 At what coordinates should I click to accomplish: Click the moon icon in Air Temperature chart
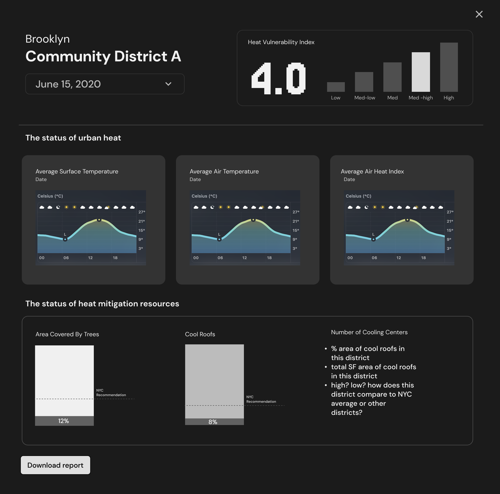click(x=212, y=207)
